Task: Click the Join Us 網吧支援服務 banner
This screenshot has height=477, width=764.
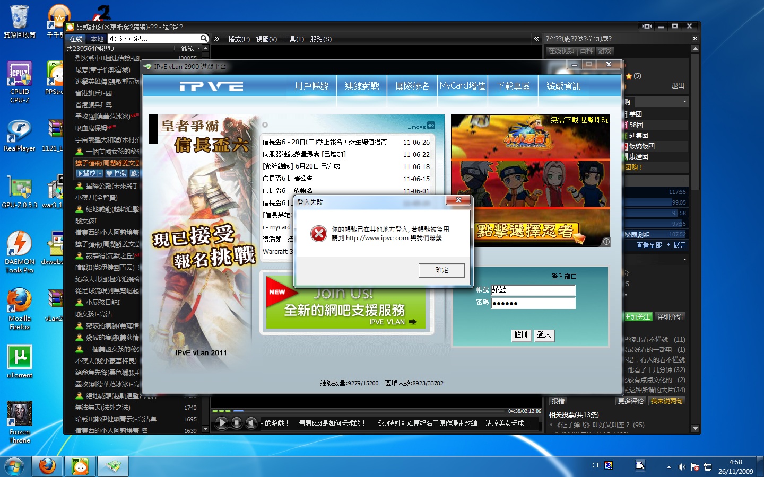Action: point(346,302)
